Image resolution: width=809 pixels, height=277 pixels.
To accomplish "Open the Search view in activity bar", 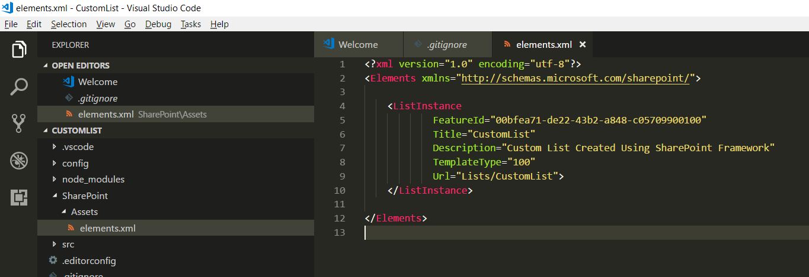I will point(19,87).
